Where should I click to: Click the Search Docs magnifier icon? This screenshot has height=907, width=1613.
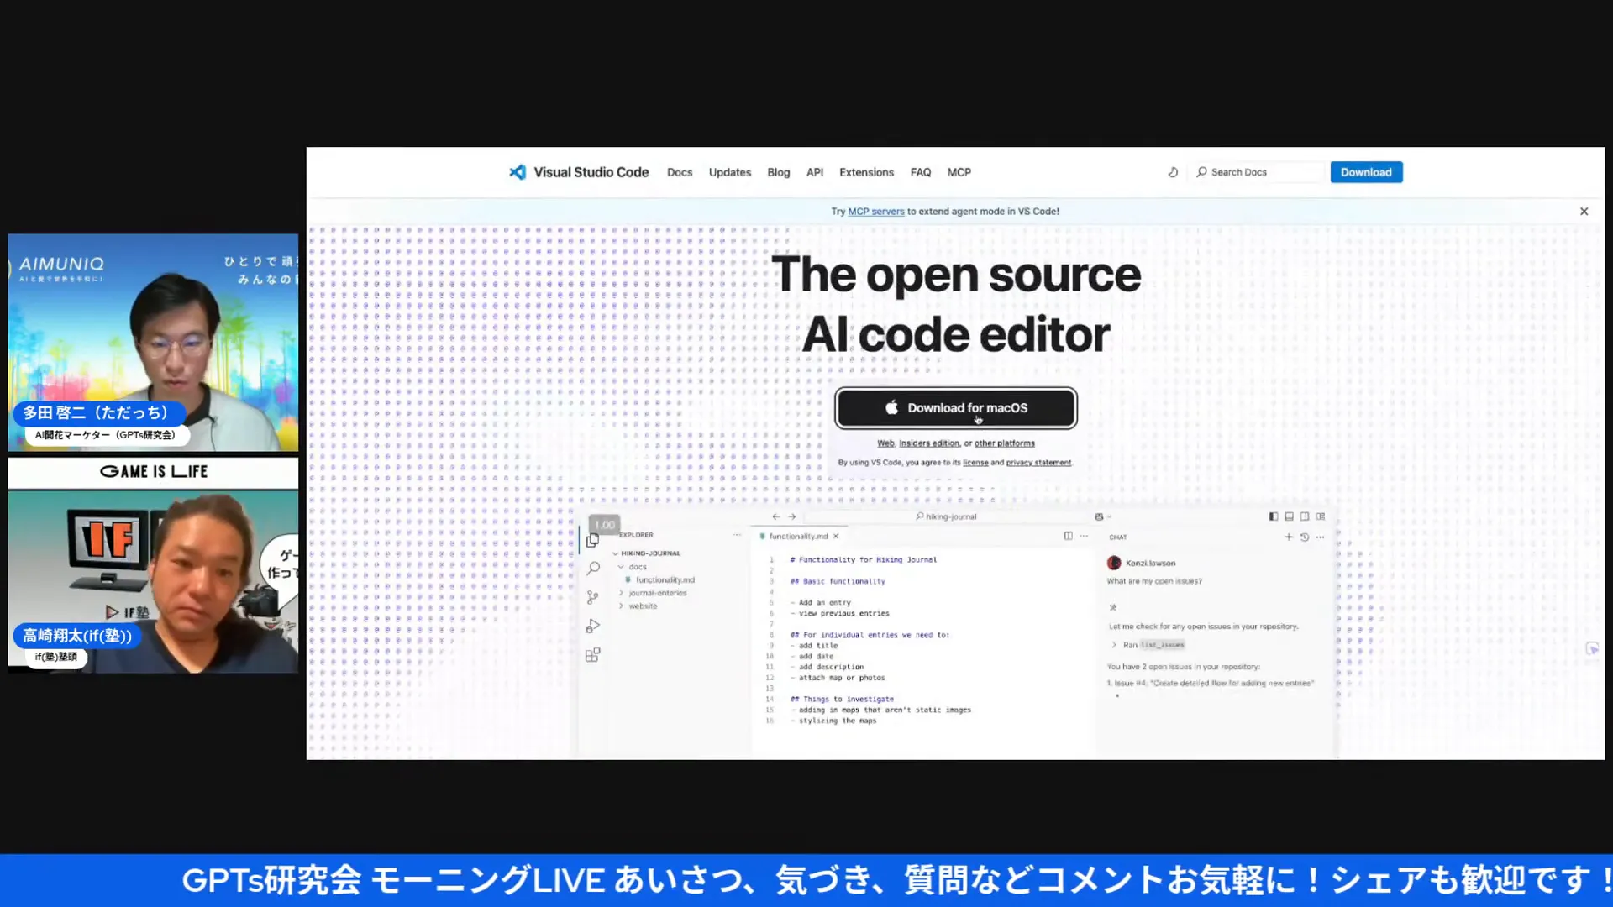pos(1201,172)
